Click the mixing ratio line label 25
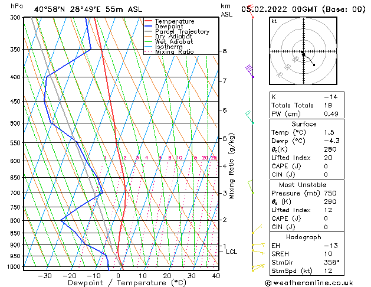 [214, 158]
